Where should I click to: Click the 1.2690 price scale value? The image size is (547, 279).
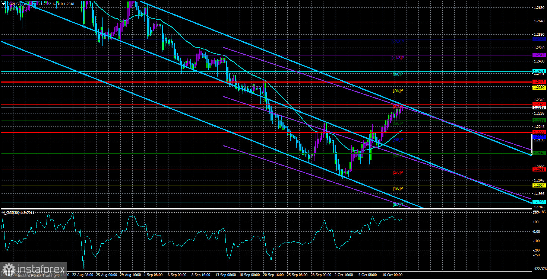tap(539, 7)
